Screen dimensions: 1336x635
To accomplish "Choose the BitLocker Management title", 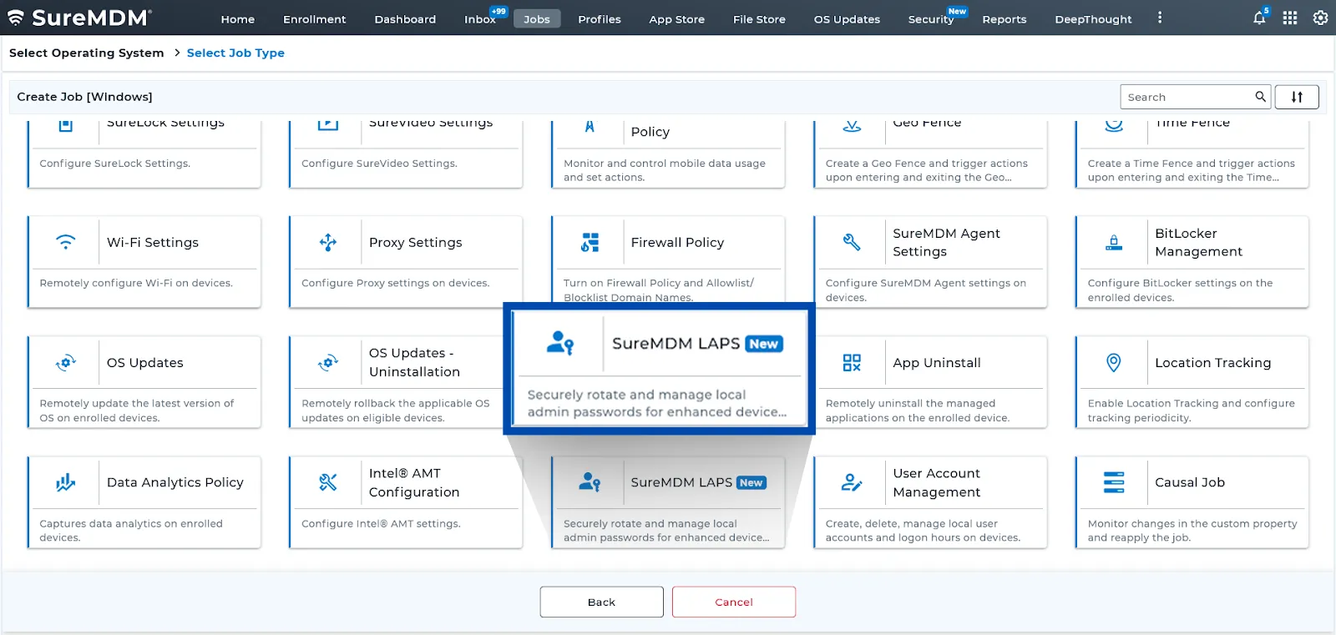I will coord(1198,242).
